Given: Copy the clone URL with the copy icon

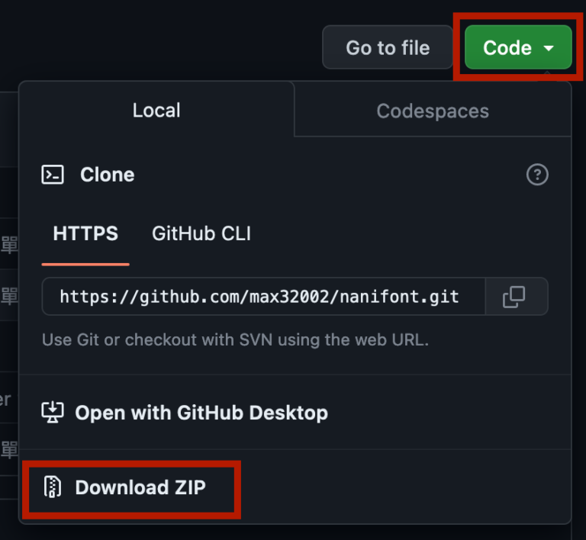Looking at the screenshot, I should click(x=514, y=297).
